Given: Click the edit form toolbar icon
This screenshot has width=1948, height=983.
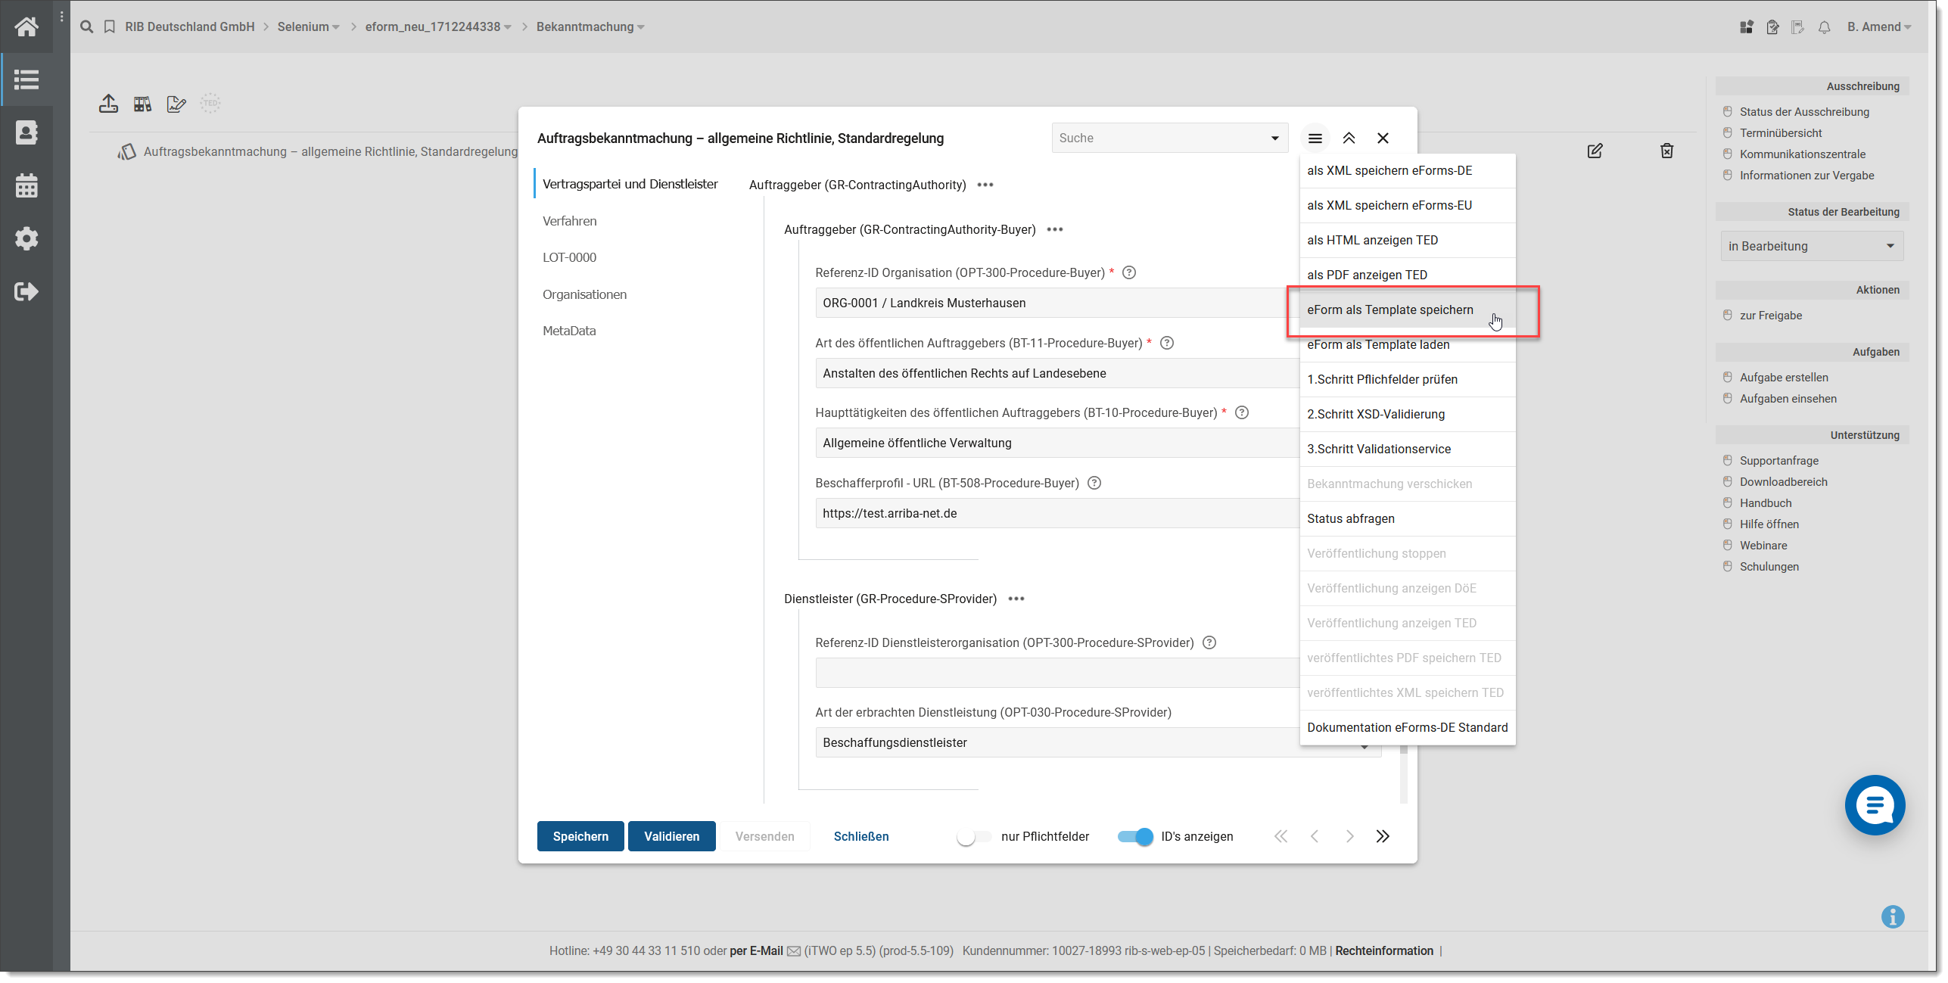Looking at the screenshot, I should point(176,104).
